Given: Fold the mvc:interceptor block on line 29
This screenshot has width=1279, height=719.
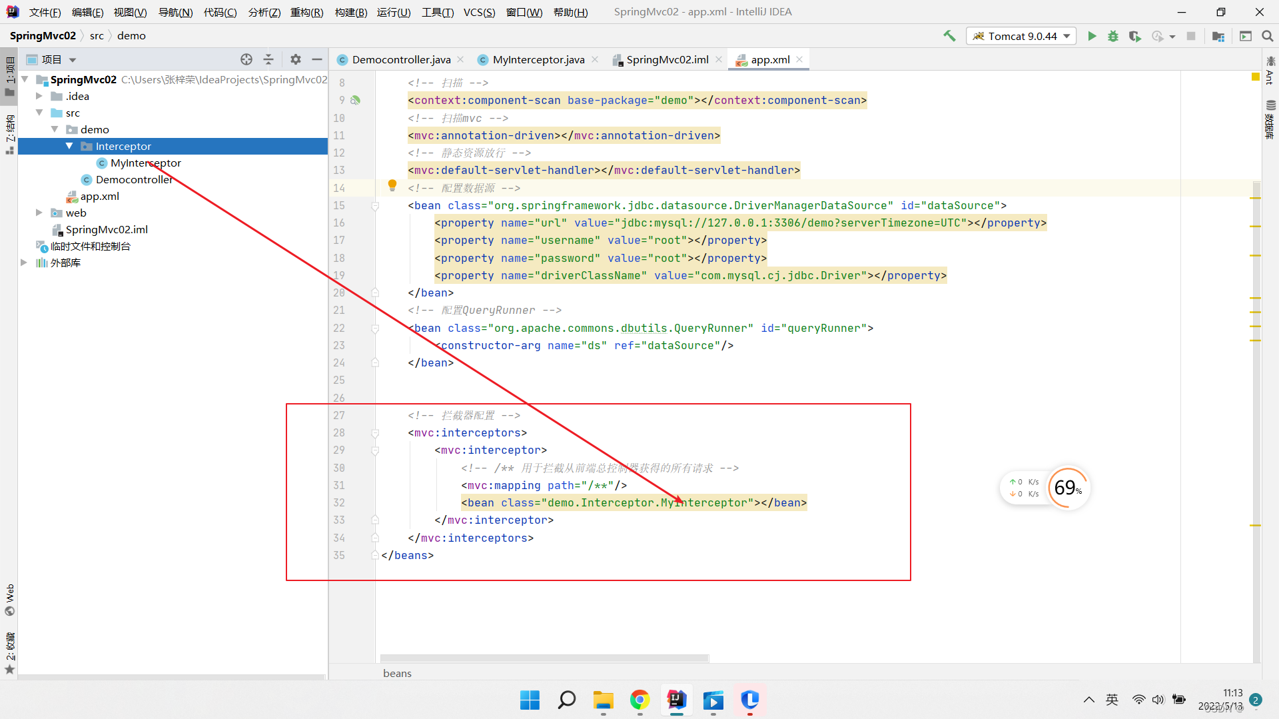Looking at the screenshot, I should (375, 450).
